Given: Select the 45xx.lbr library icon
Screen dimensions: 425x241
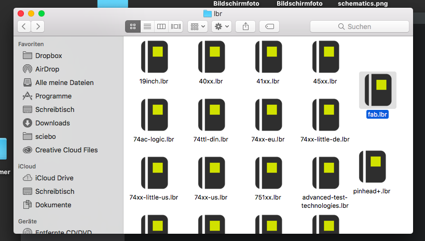Looking at the screenshot, I should (x=325, y=56).
